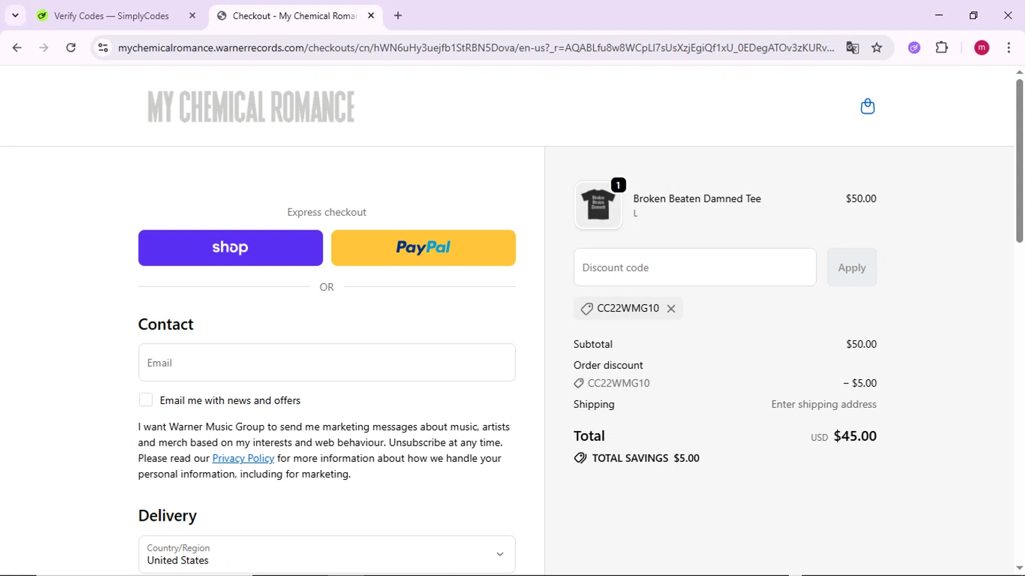Click the page vertical scrollbar

pos(1020,161)
